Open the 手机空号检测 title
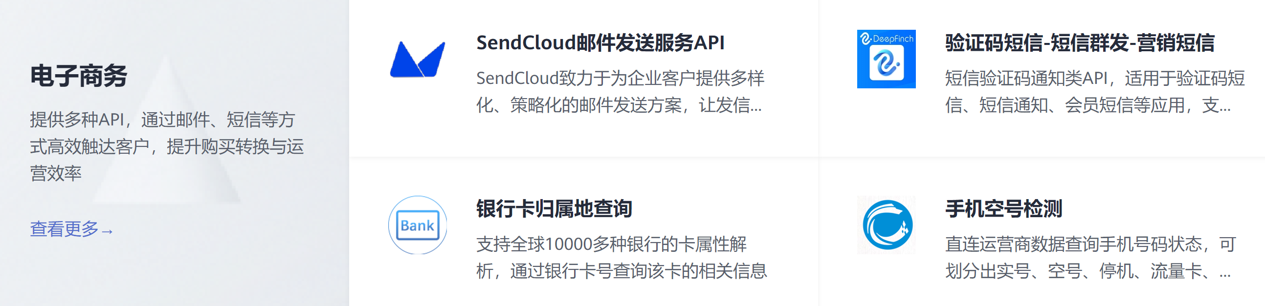This screenshot has height=306, width=1265. pos(1004,208)
